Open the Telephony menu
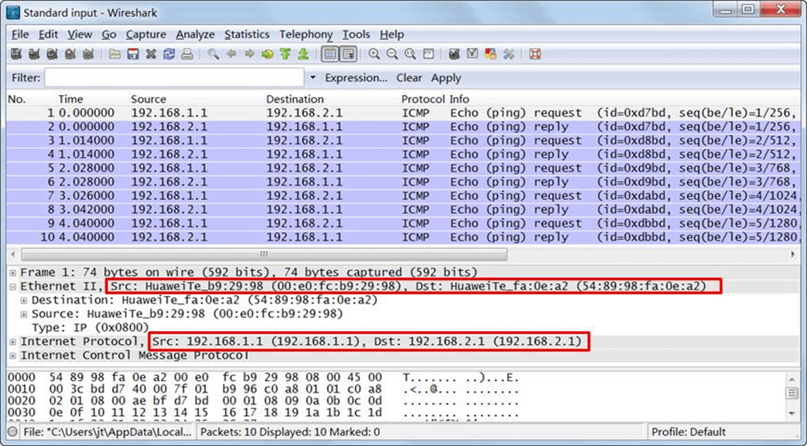Screen dimensions: 807x446 coord(306,35)
